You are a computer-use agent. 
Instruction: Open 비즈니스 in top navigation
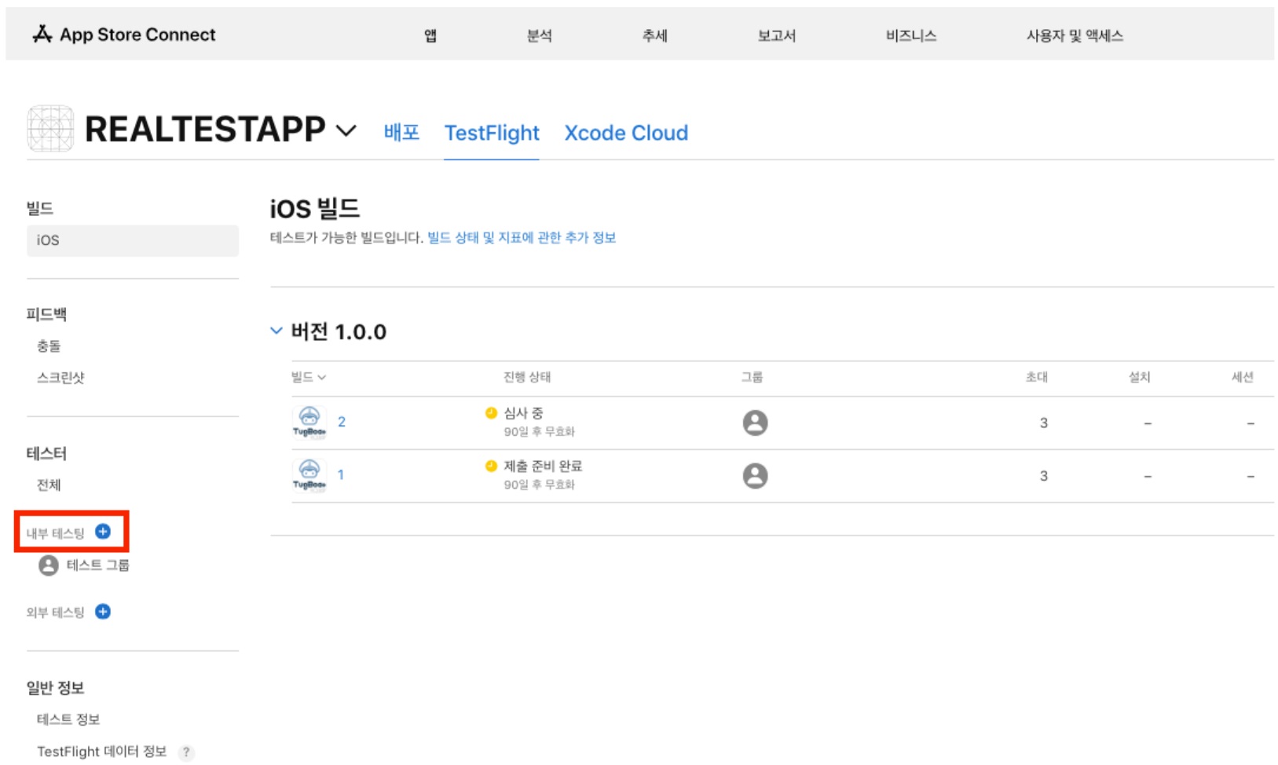[x=911, y=35]
